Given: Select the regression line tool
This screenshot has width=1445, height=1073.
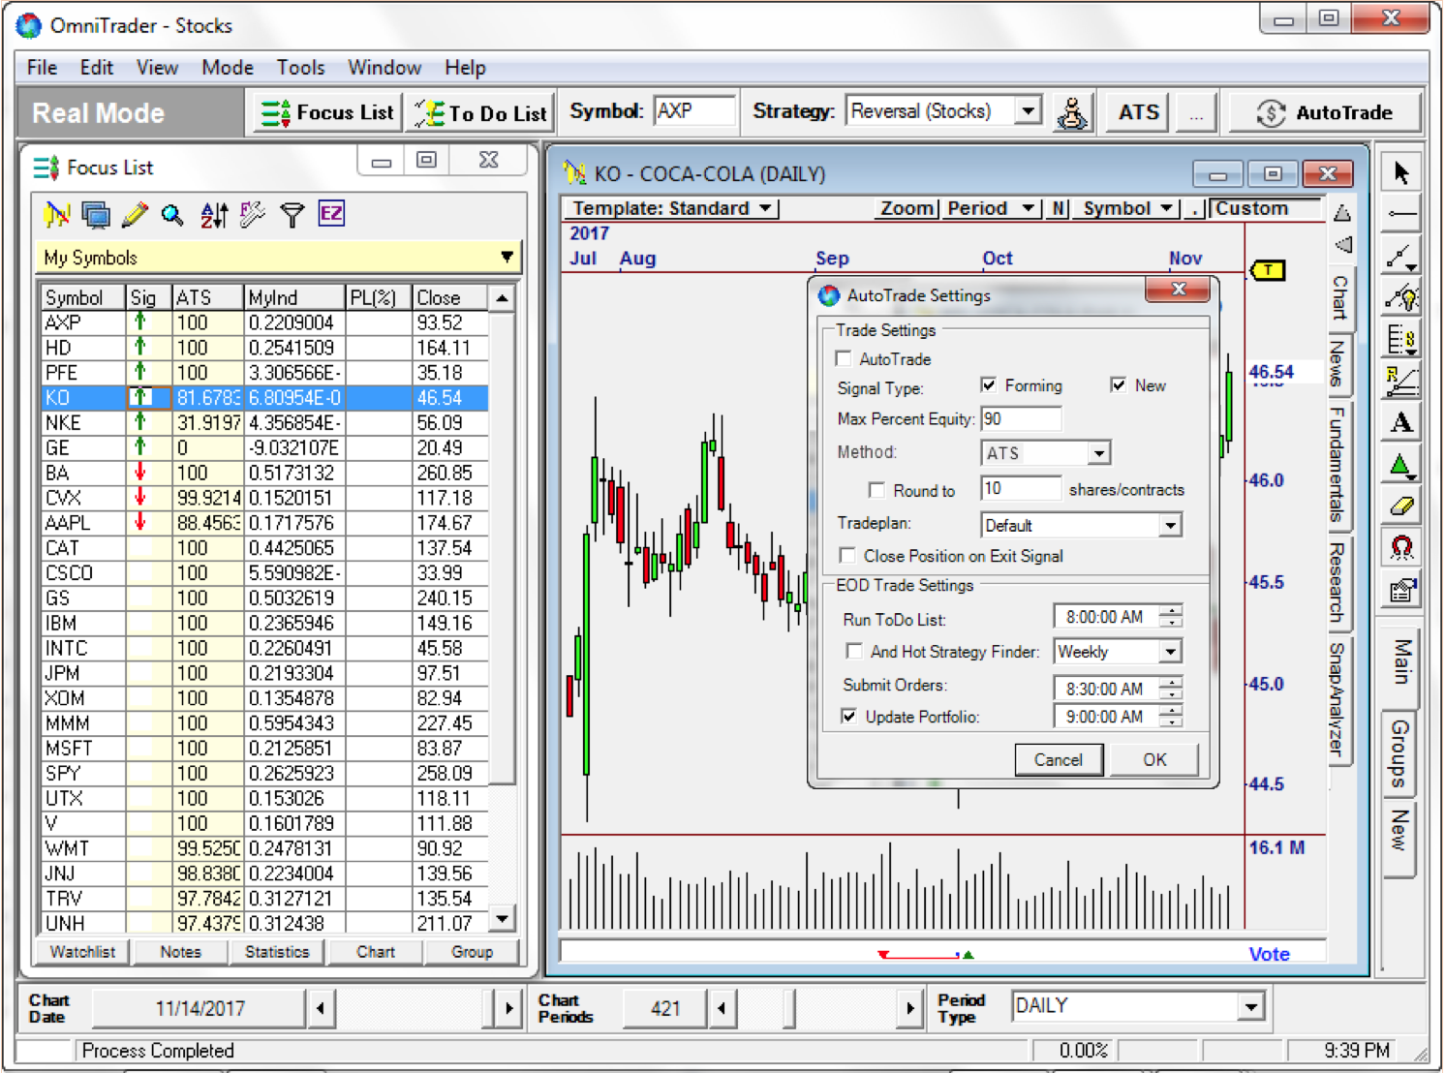Looking at the screenshot, I should point(1400,381).
